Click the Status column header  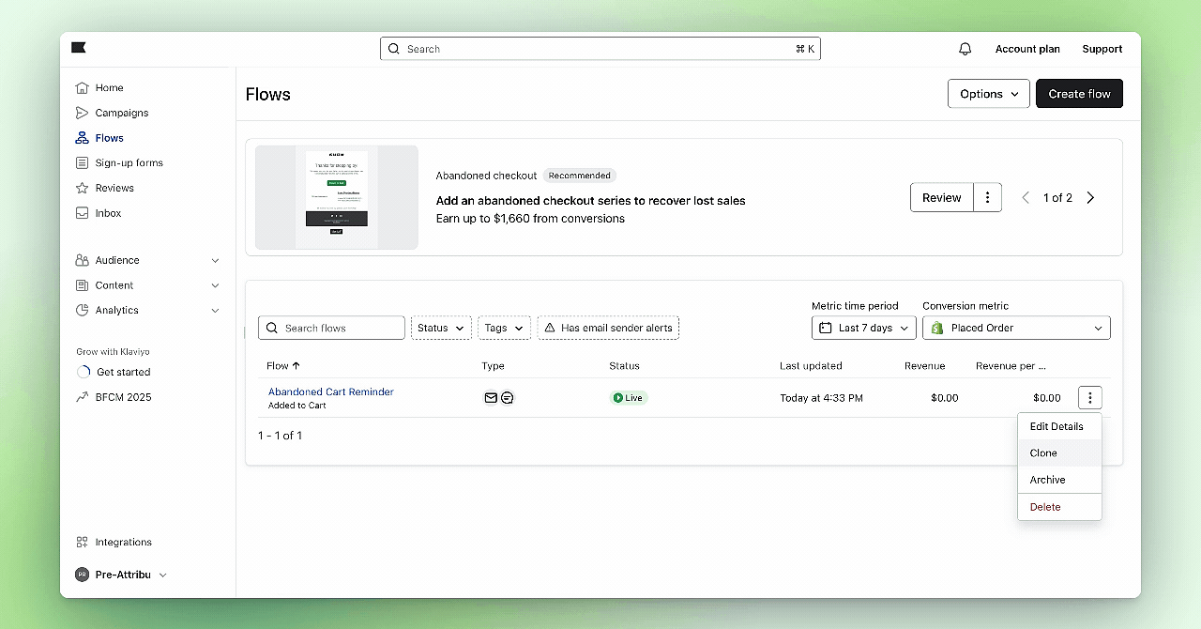(x=624, y=366)
